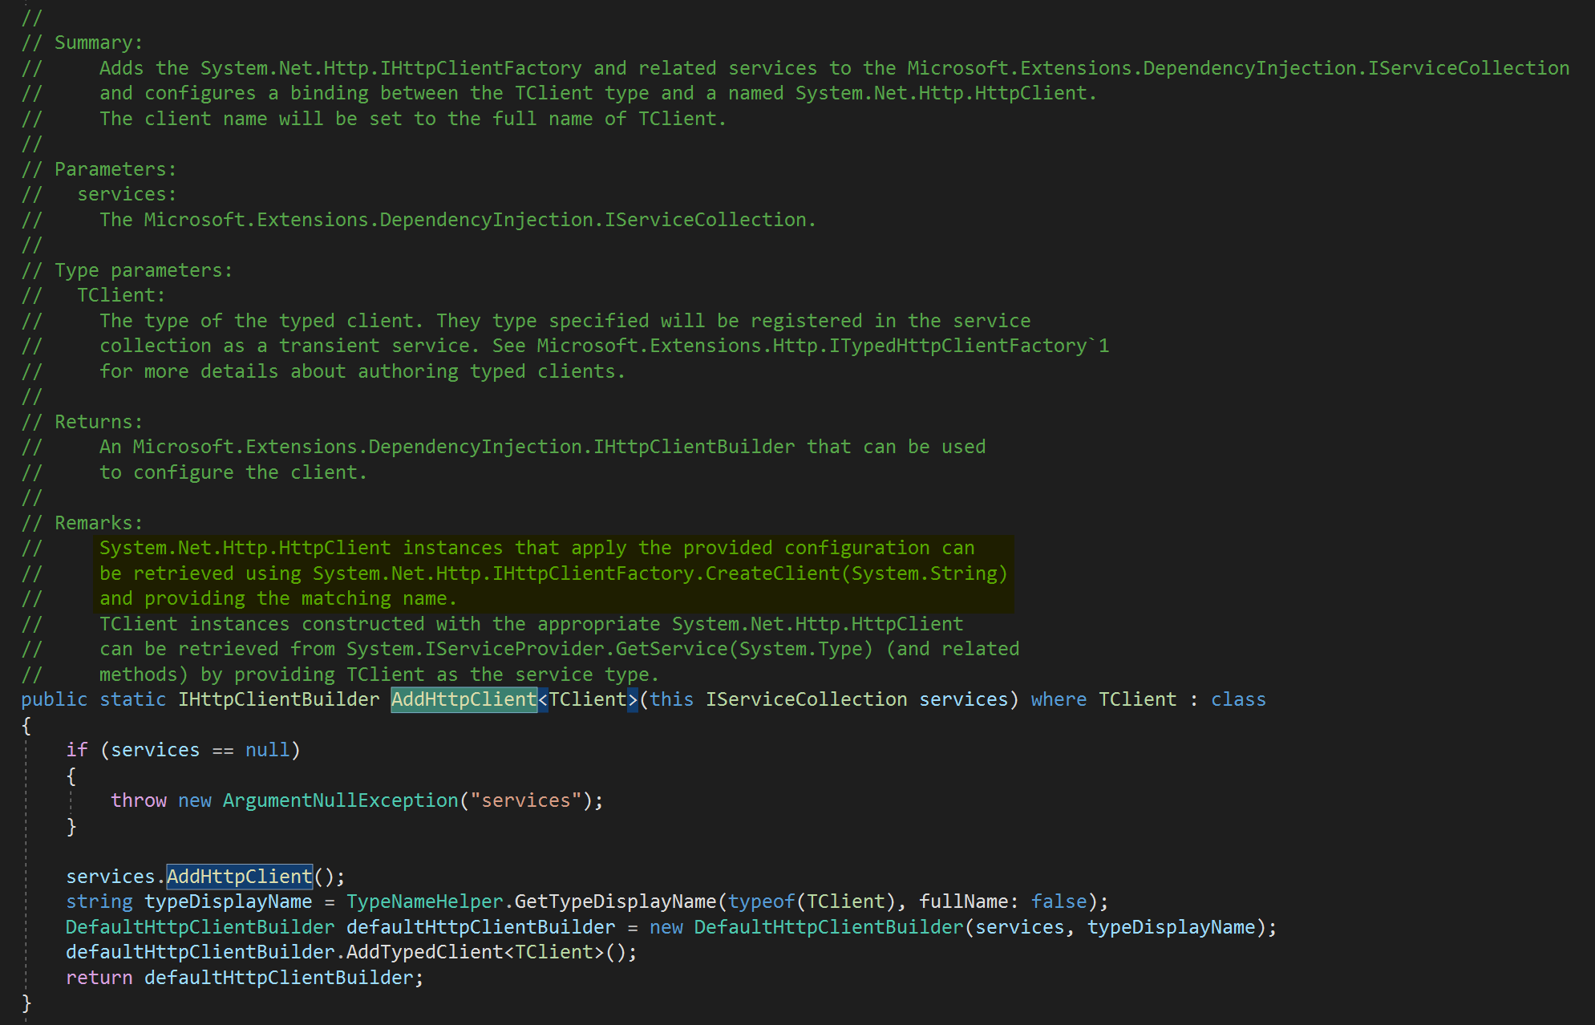Click the null keyword in the if condition
This screenshot has width=1595, height=1025.
tap(268, 749)
